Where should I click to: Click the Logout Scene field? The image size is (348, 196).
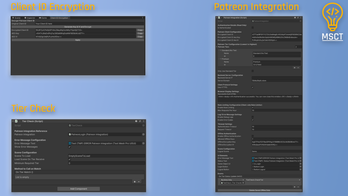point(277,152)
